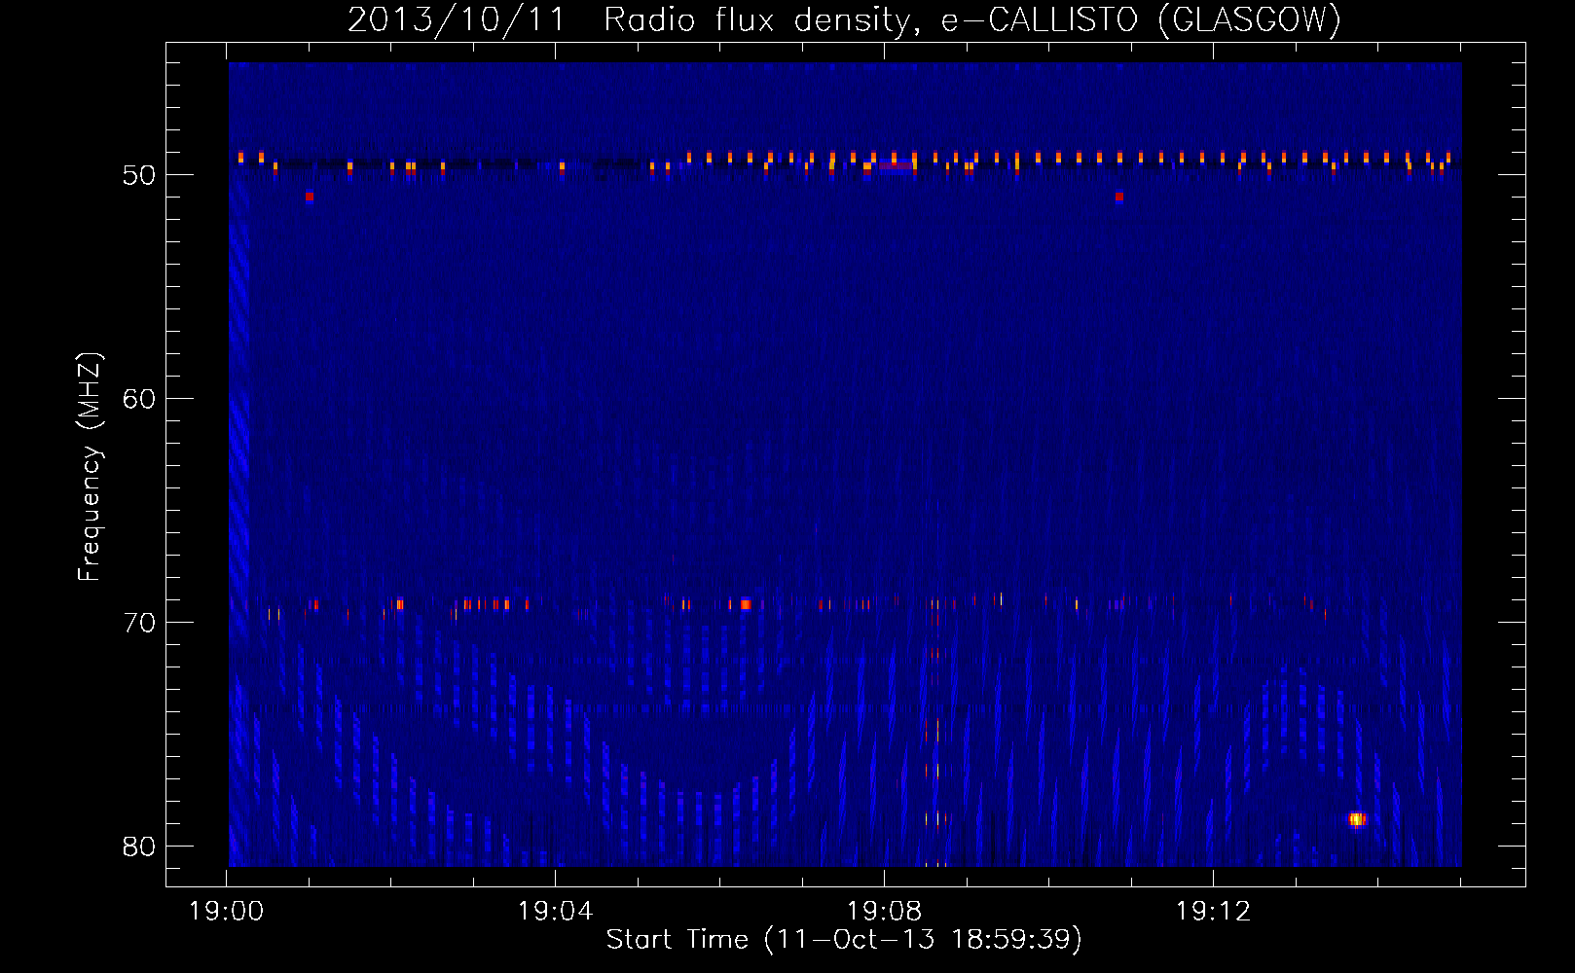This screenshot has width=1575, height=973.
Task: Click the bright orange-red blob near 69 MHz at 19:06
Action: pos(746,604)
